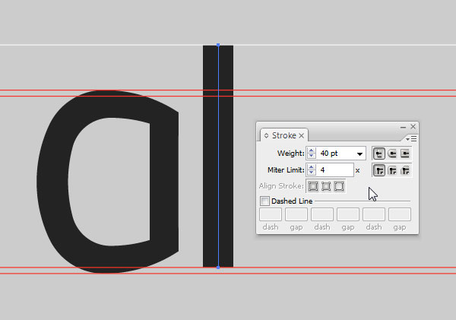This screenshot has width=456, height=320.
Task: Select the bottom anchor point of vertical path
Action: coord(218,267)
